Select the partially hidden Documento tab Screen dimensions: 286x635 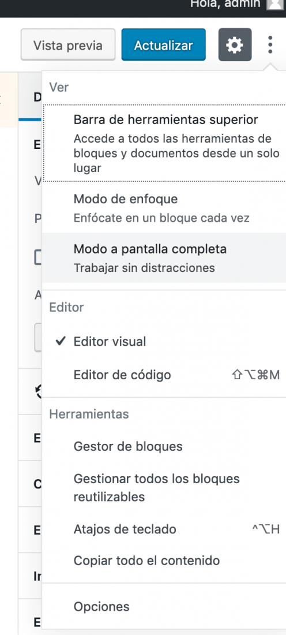pyautogui.click(x=37, y=97)
